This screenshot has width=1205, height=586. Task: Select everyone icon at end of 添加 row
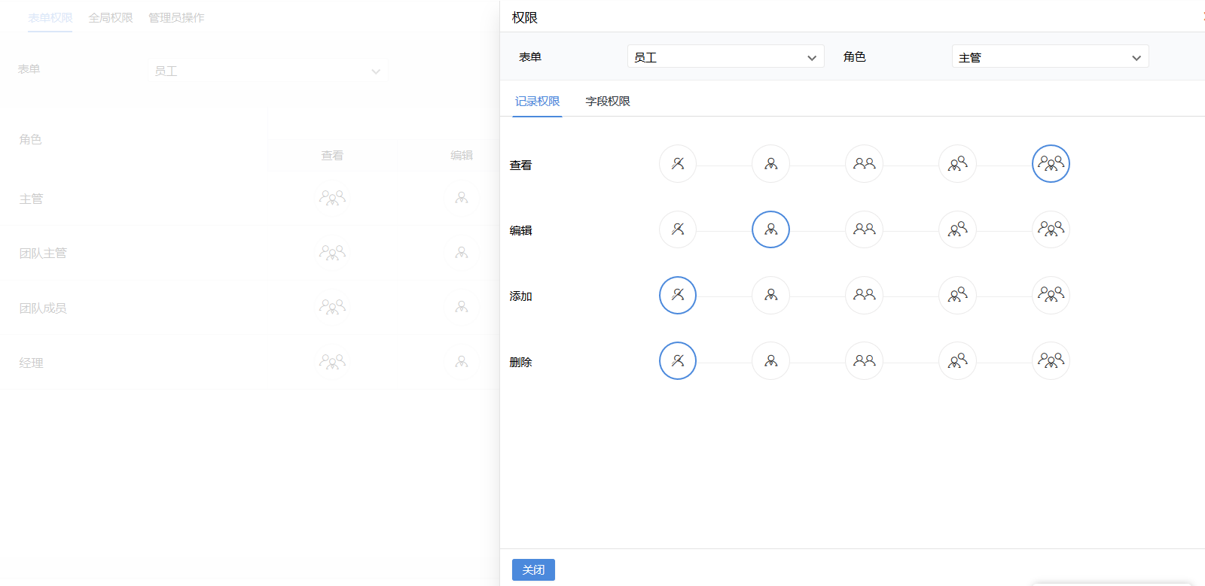1051,295
